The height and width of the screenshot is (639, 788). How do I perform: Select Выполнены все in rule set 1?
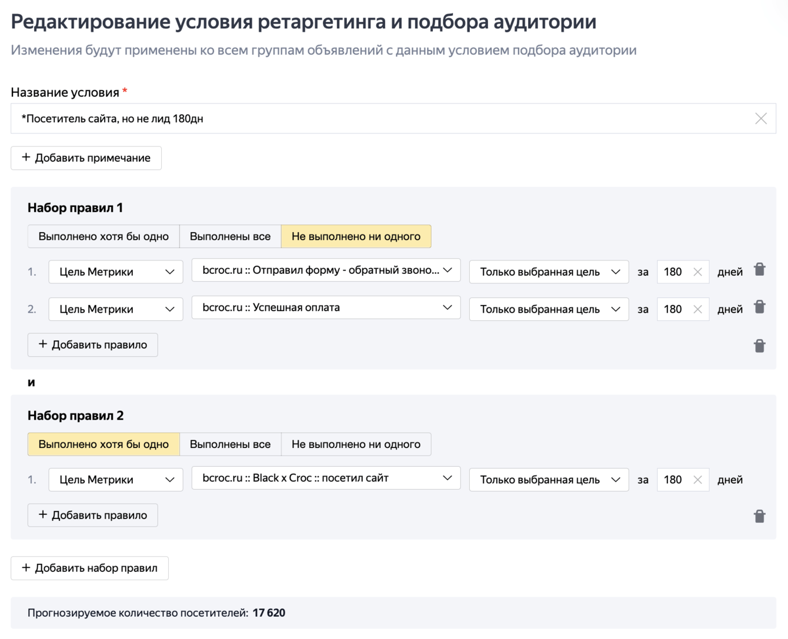click(230, 236)
